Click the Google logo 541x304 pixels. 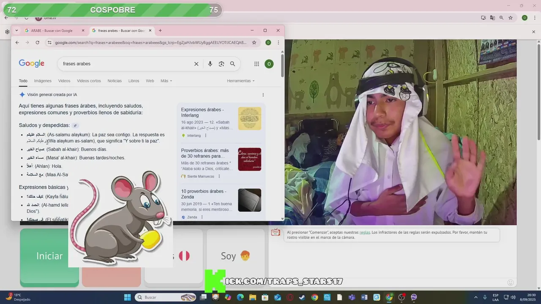[32, 63]
